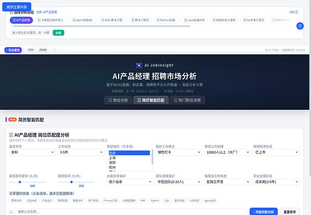Switch to the 热门职位详情 tab

tap(187, 100)
